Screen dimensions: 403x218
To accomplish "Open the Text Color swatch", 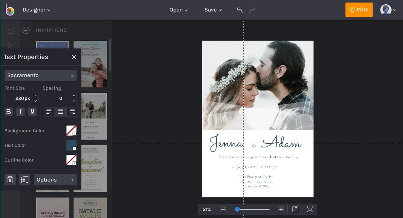I will 71,145.
